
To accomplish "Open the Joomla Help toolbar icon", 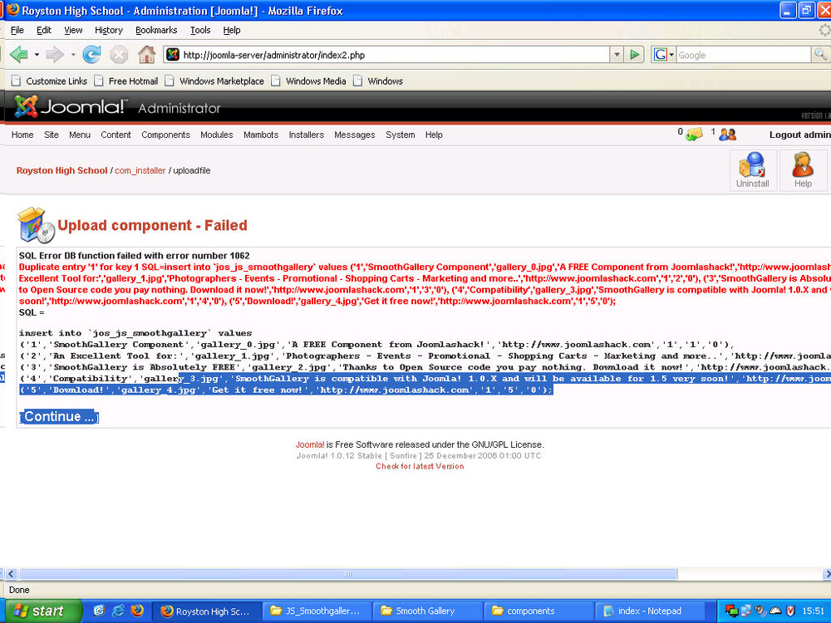I will tap(803, 170).
